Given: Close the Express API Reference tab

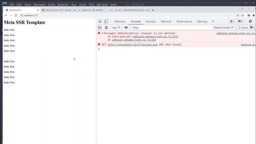Looking at the screenshot, I should click(x=111, y=10).
